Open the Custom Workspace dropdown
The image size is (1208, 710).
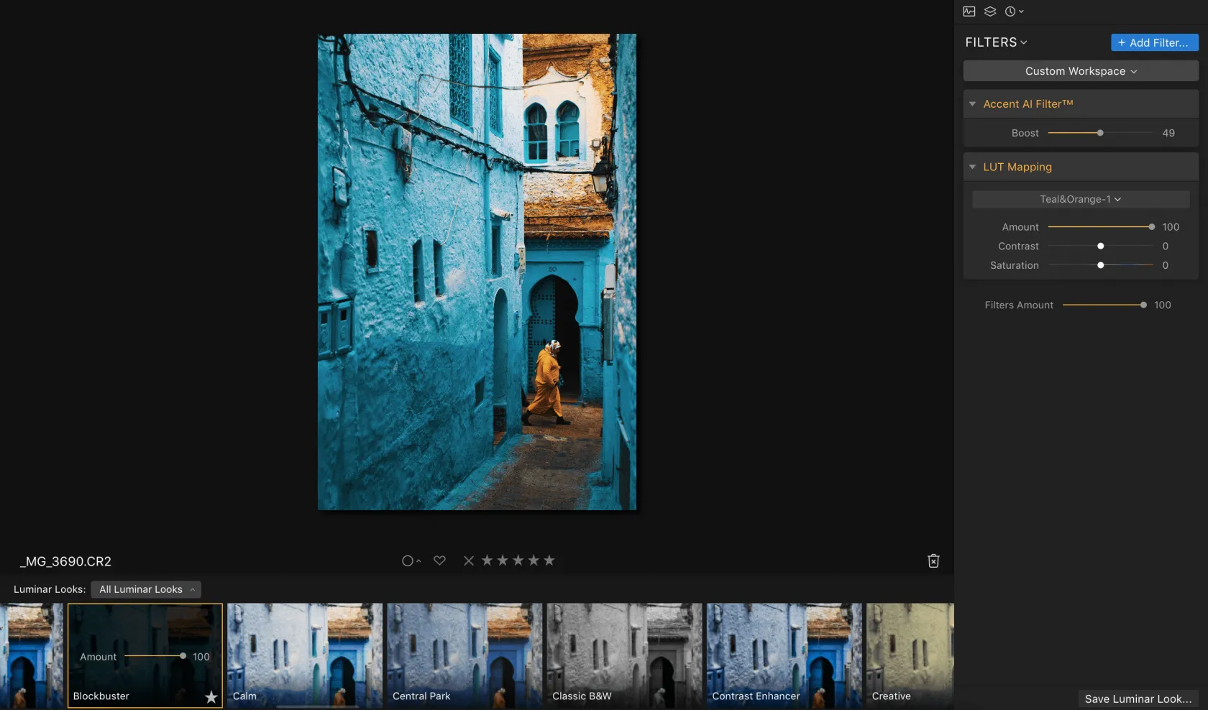coord(1080,71)
